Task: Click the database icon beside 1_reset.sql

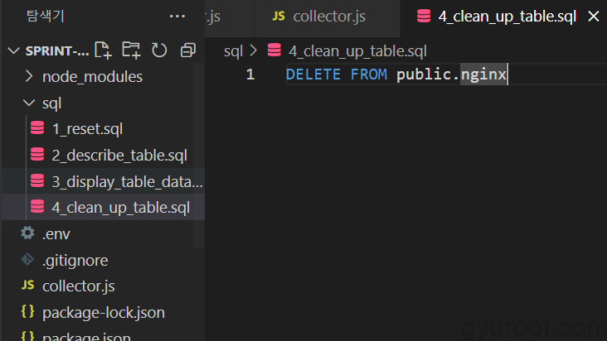Action: (36, 128)
